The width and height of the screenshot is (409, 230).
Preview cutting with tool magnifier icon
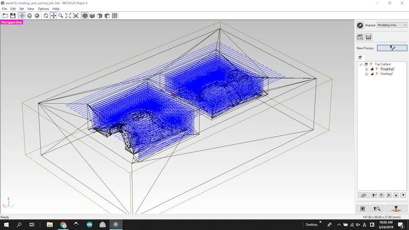click(377, 209)
